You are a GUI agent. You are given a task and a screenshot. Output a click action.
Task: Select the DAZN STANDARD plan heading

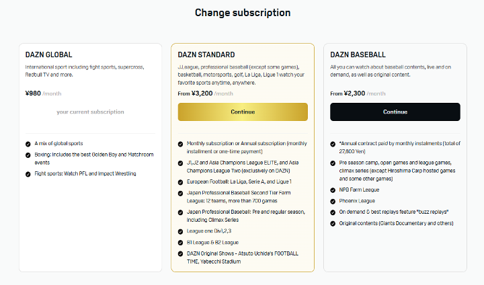click(206, 55)
